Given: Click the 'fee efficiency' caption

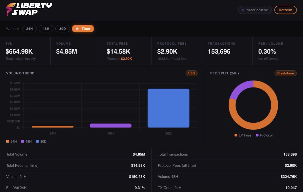Looking at the screenshot, I should 268,59.
